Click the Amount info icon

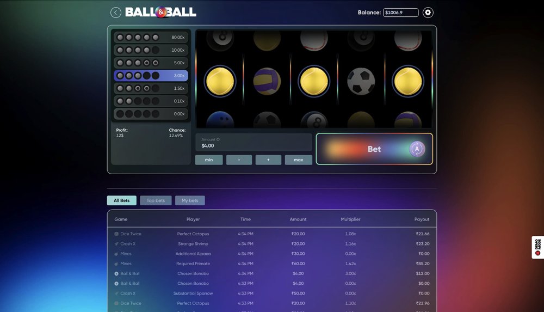pos(218,139)
